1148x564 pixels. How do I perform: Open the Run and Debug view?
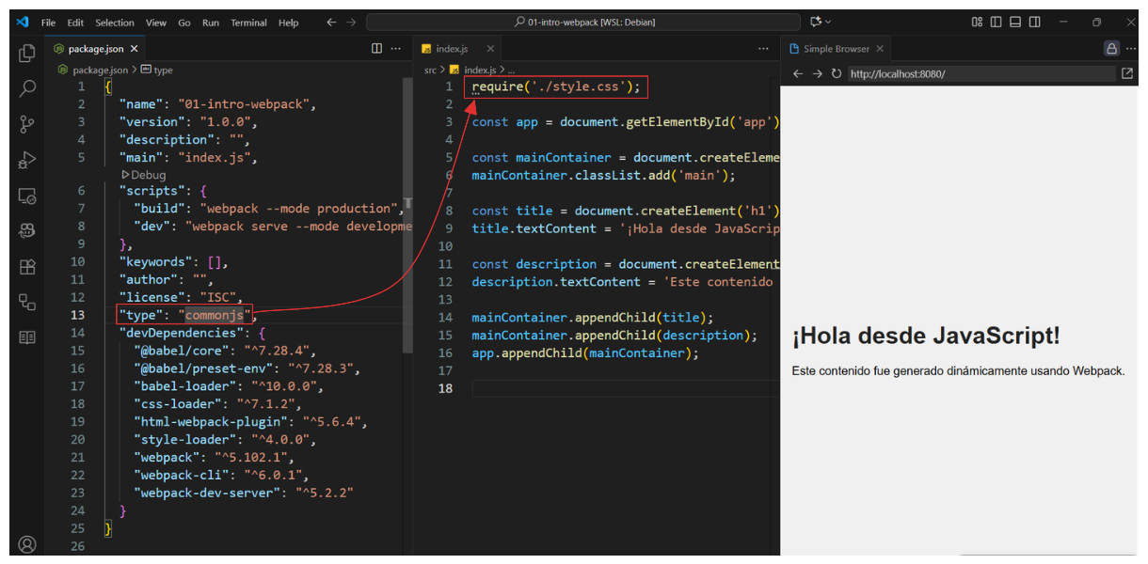[27, 160]
